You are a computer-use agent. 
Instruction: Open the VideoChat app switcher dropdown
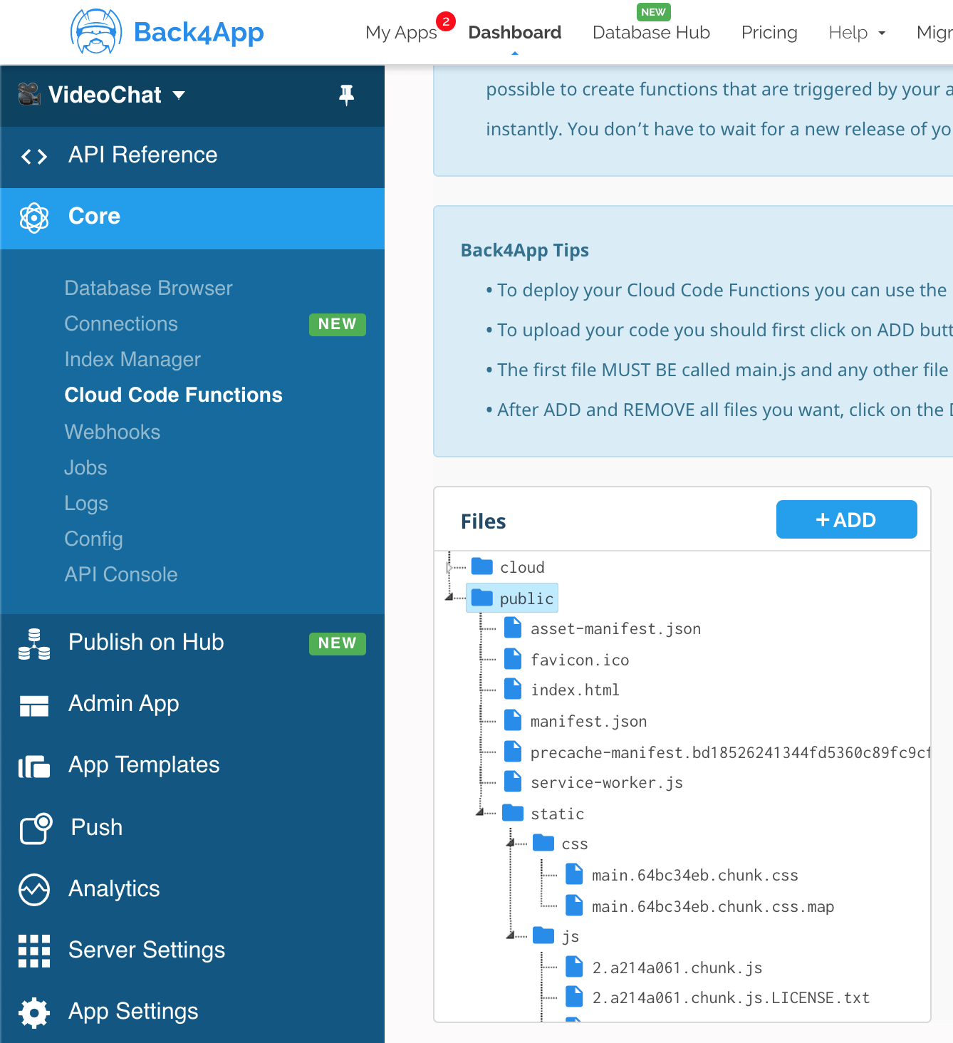179,95
